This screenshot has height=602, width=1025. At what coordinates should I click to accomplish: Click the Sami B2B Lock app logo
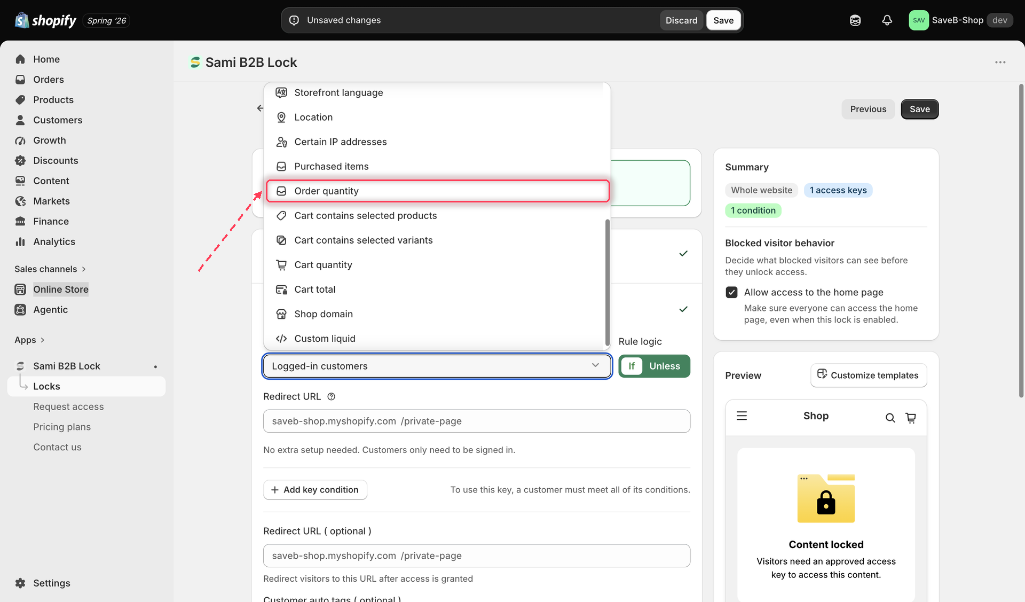(195, 62)
